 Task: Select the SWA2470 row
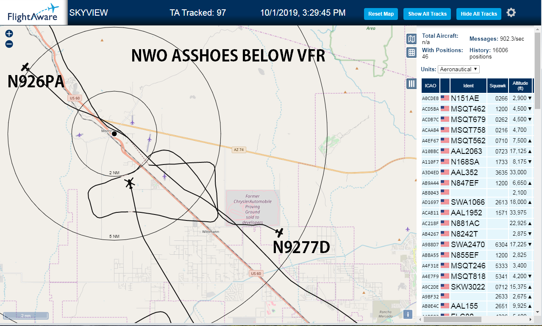point(477,244)
